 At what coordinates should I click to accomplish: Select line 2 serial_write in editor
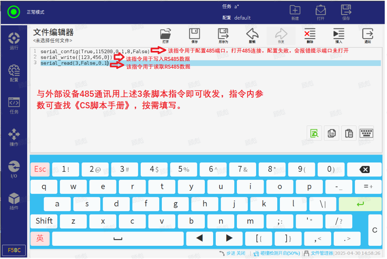(x=76, y=57)
